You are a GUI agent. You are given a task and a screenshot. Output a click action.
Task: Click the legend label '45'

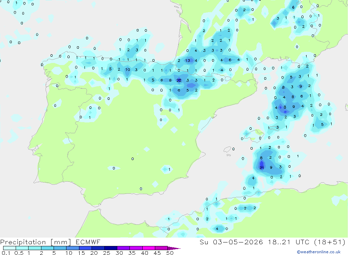click(157, 253)
